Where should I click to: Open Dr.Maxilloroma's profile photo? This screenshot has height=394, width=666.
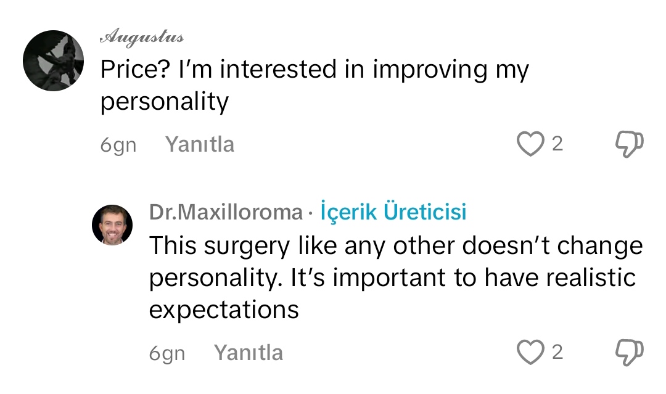coord(112,225)
